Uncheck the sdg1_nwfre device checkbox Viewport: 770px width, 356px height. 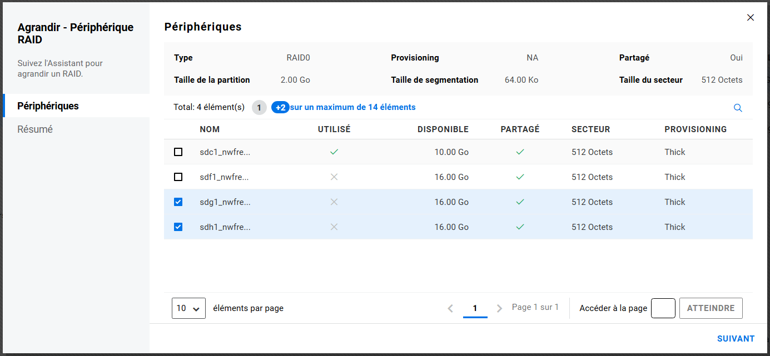(178, 202)
